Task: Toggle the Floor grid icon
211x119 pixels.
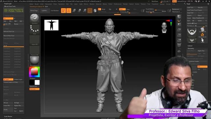Action: pos(179,51)
